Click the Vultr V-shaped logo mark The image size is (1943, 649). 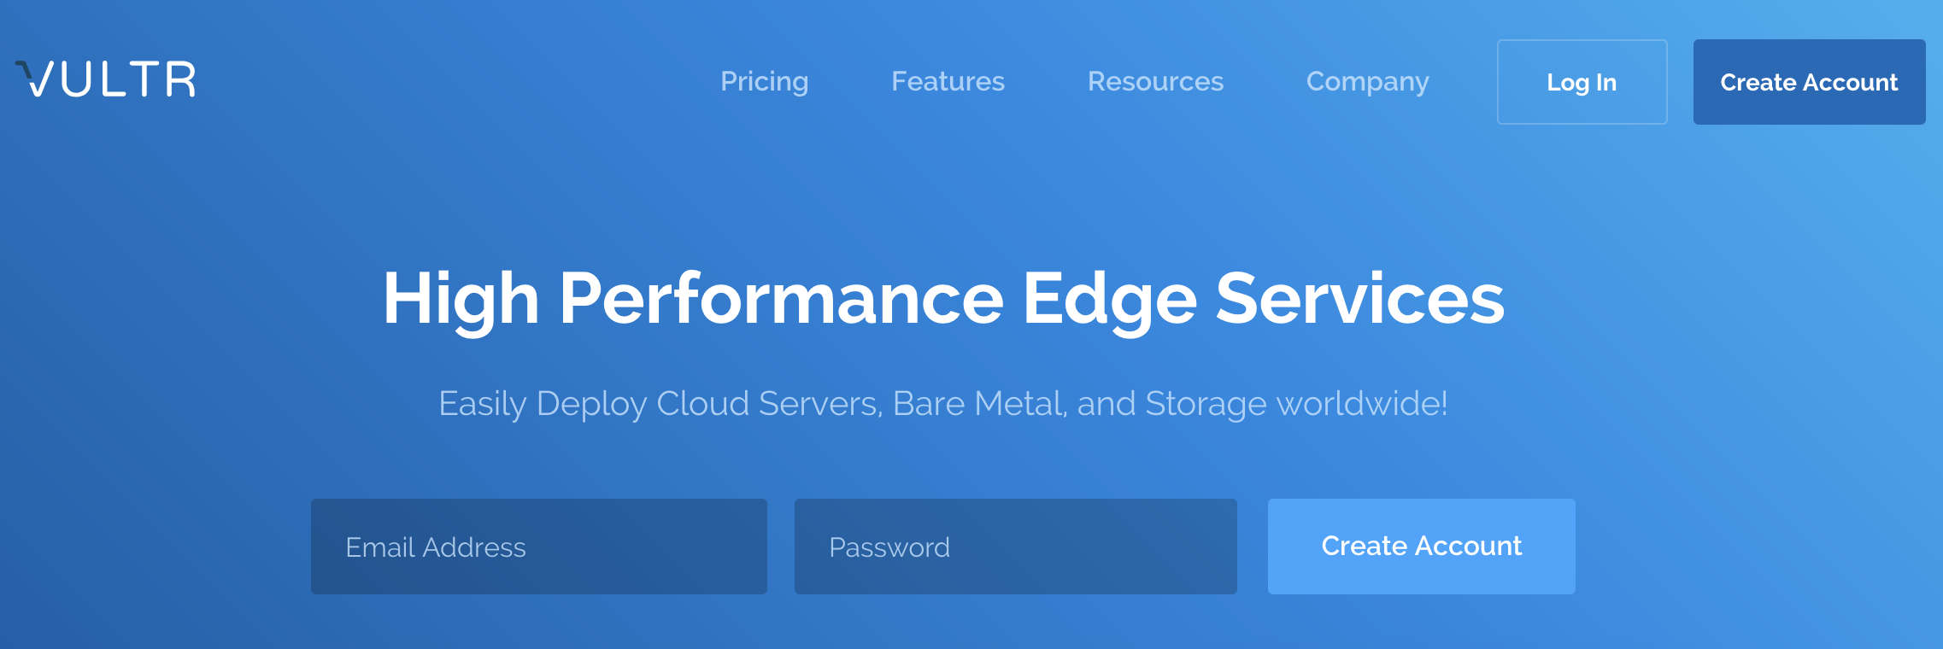(36, 79)
